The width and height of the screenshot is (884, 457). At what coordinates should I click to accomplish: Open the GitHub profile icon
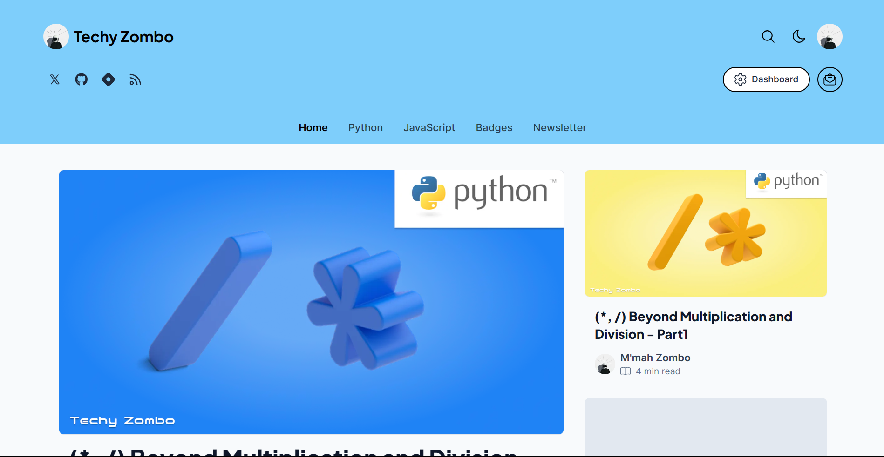pyautogui.click(x=82, y=79)
